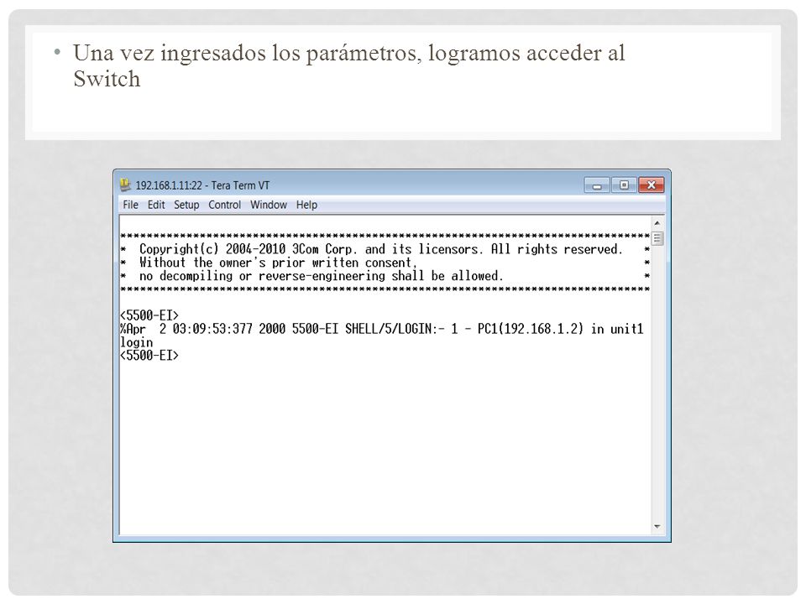The height and width of the screenshot is (604, 806).
Task: Open the Control menu
Action: click(225, 205)
